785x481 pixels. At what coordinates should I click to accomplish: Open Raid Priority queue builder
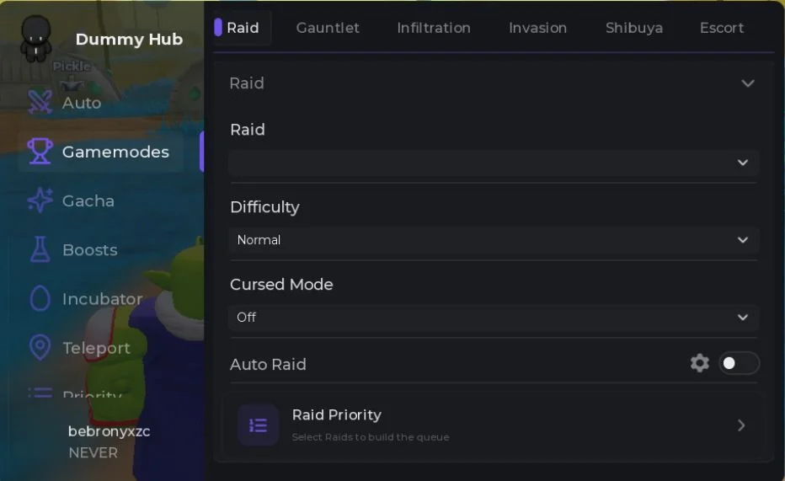tap(493, 425)
